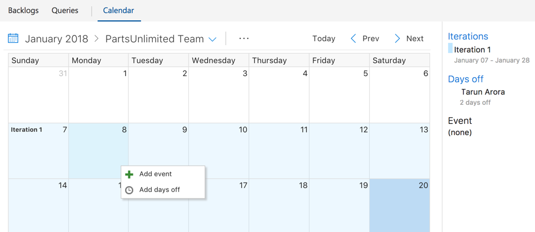
Task: Click the breadcrumb arrow after January 2018
Action: coord(96,38)
